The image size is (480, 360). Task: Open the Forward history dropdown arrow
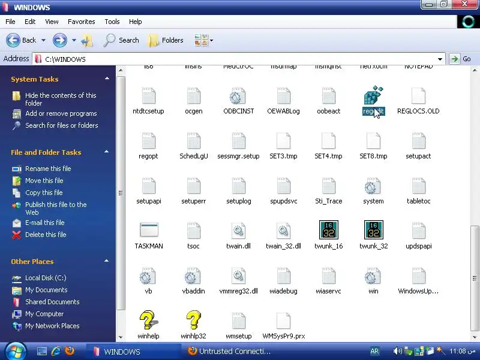click(x=74, y=40)
